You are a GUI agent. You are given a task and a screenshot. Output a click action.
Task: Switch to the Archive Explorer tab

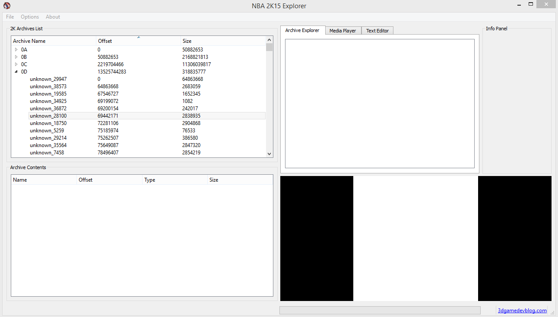pyautogui.click(x=302, y=30)
